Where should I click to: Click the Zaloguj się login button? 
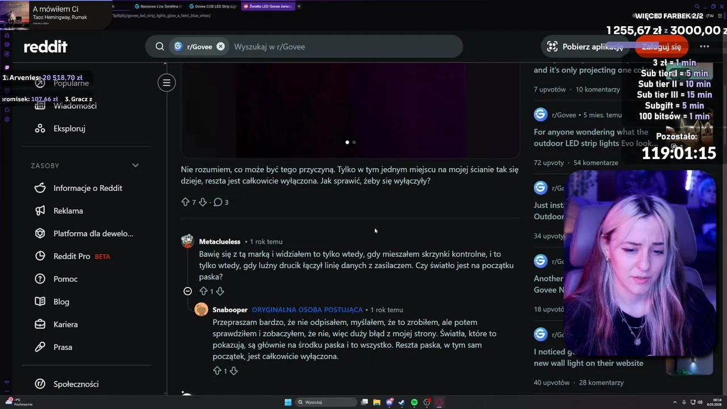tap(661, 47)
